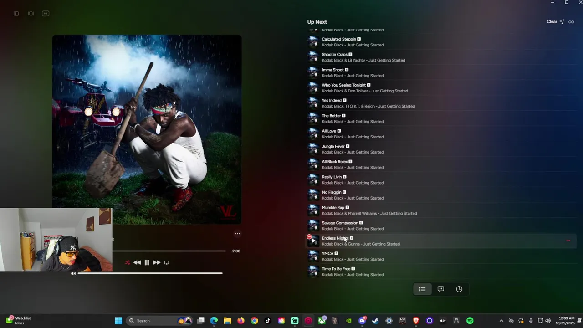Open more options for Endless Nights row
This screenshot has height=328, width=583.
click(568, 241)
